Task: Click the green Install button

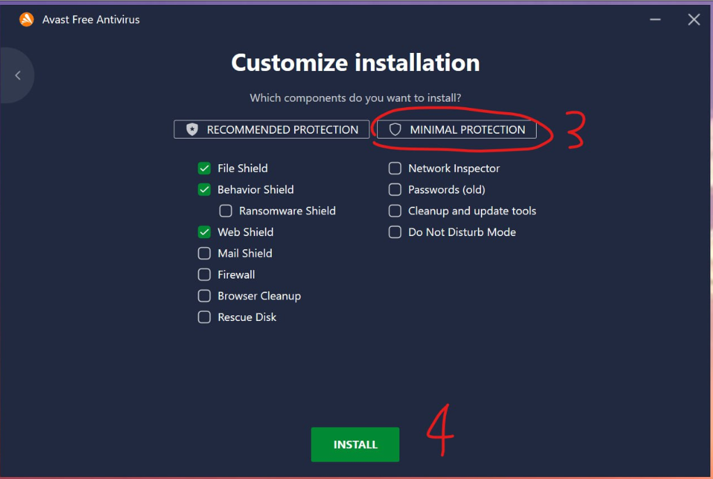Action: point(355,444)
